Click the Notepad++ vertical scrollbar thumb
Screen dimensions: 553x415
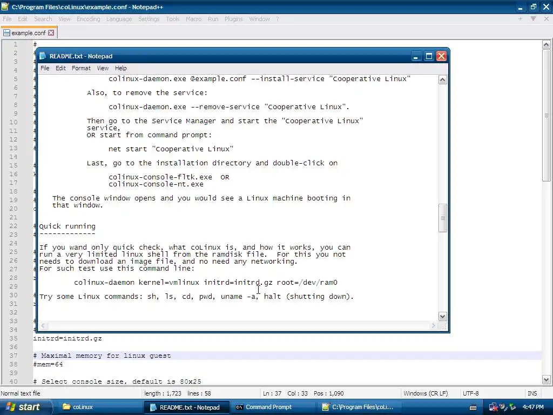click(x=546, y=116)
